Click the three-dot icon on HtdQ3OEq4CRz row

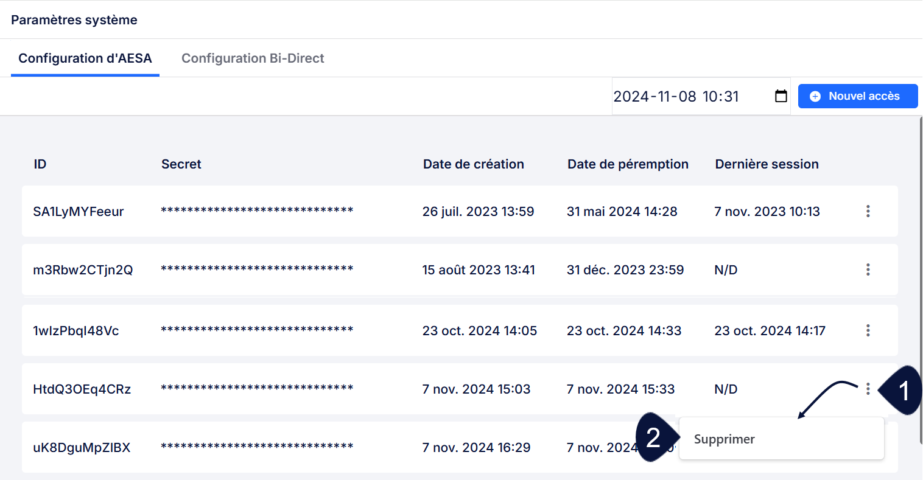(868, 389)
